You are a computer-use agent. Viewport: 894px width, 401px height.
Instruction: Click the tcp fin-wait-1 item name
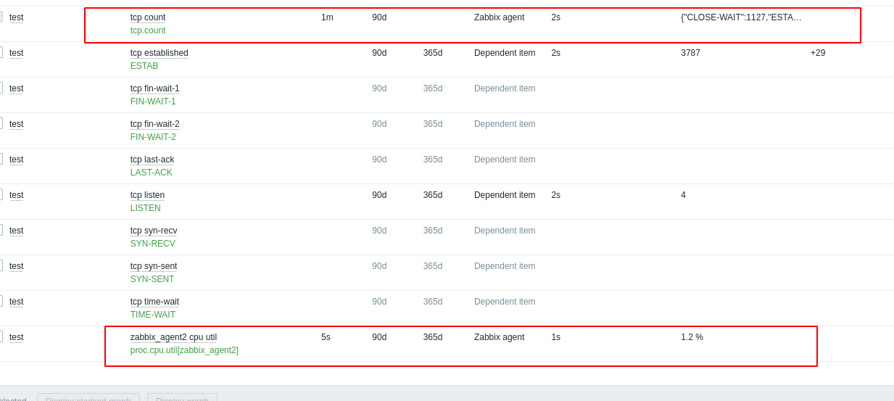click(154, 88)
